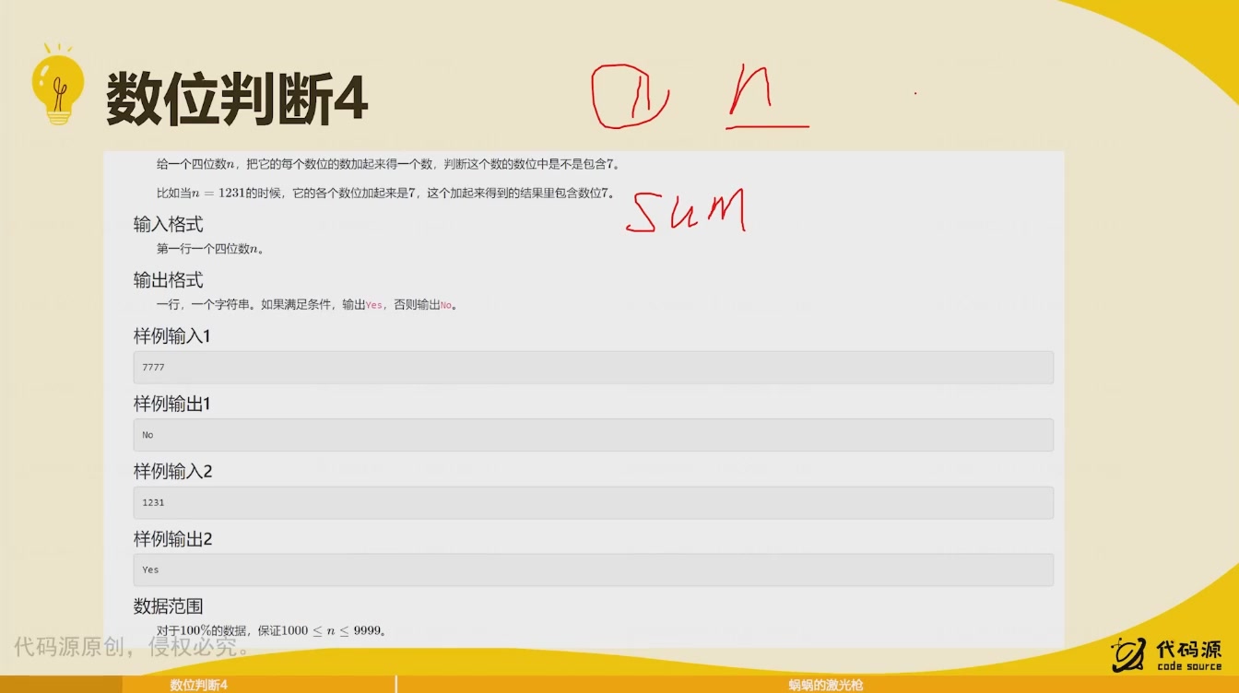Click the 输入格式 heading
The width and height of the screenshot is (1239, 693).
(168, 224)
